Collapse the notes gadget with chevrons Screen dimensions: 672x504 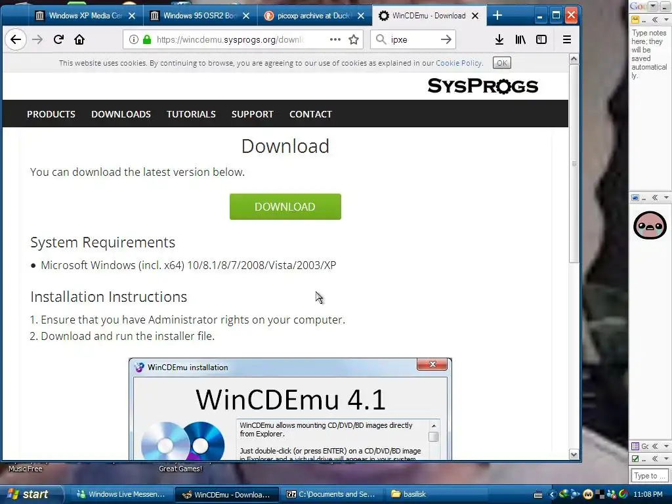coord(655,20)
